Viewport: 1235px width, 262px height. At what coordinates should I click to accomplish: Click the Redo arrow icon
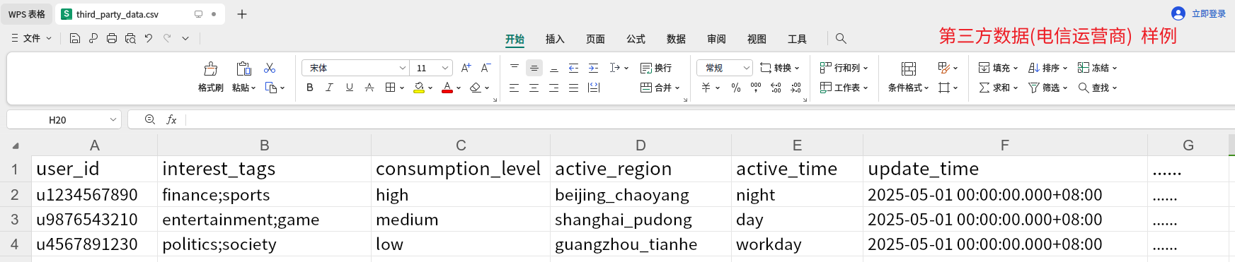click(167, 38)
